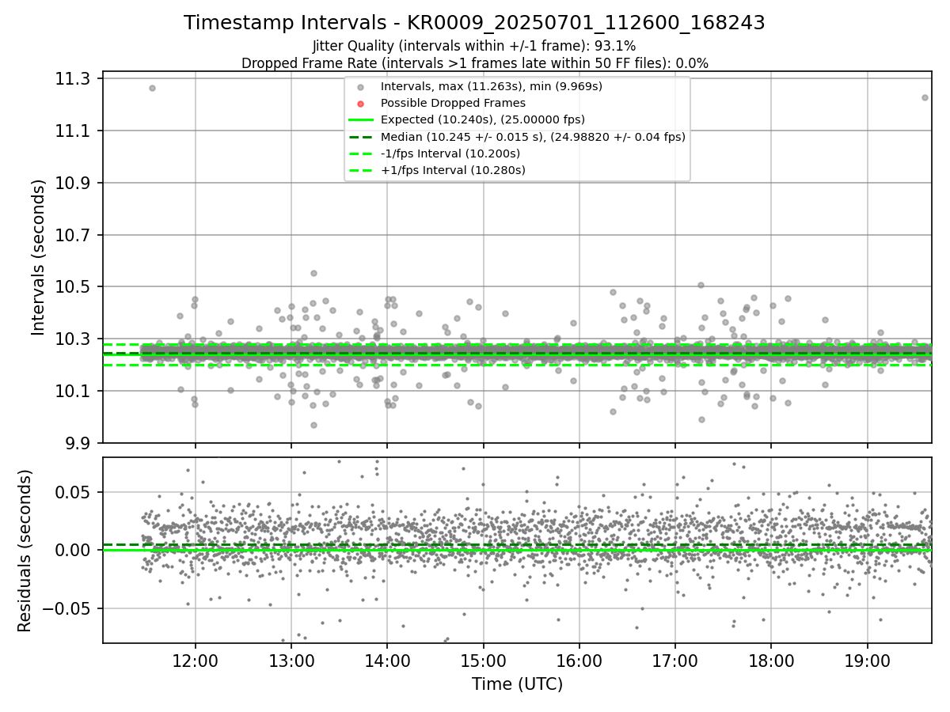The image size is (950, 712).
Task: Click the 12:00 x-axis tick label
Action: [x=195, y=661]
